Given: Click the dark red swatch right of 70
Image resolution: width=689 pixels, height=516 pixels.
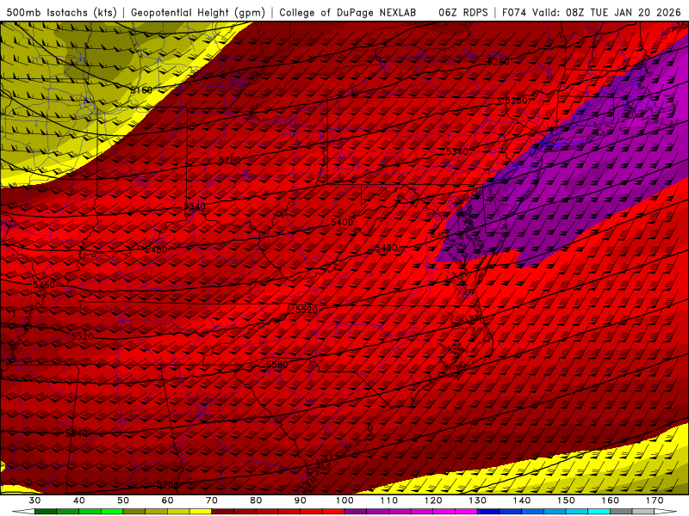Looking at the screenshot, I should click(223, 512).
